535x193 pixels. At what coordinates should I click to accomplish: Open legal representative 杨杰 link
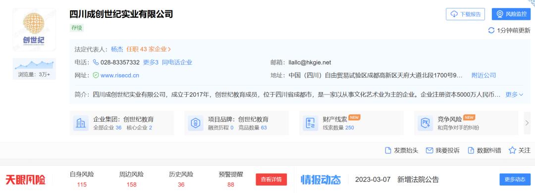(x=117, y=49)
